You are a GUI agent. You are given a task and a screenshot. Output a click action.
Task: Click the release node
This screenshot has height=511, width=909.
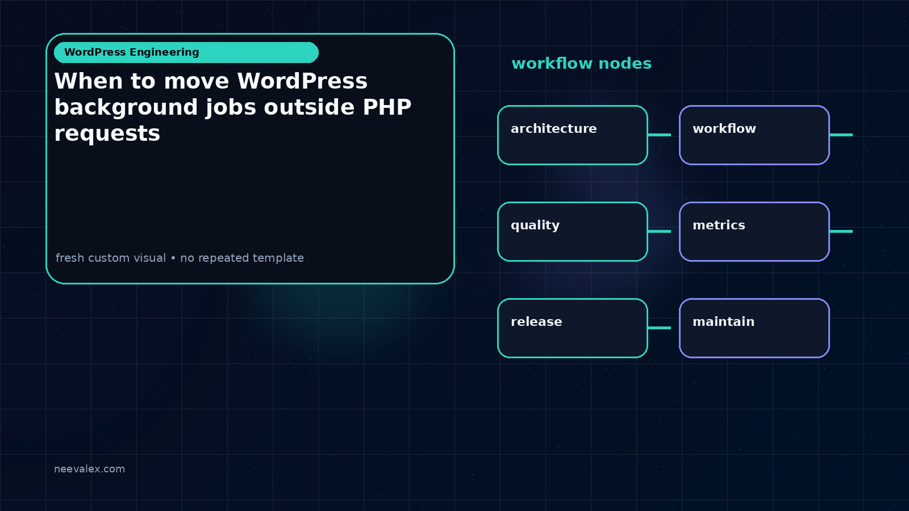573,328
